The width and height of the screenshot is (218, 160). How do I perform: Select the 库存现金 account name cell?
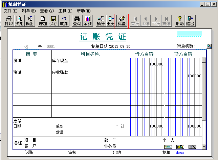point(89,64)
